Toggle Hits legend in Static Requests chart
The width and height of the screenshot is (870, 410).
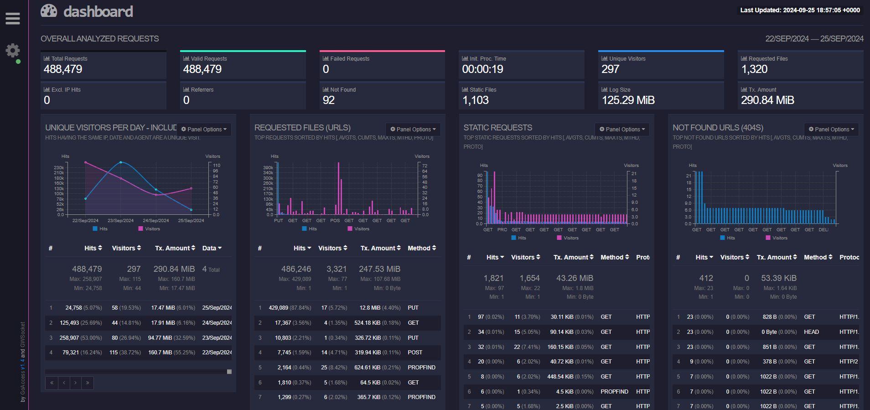[x=518, y=238]
